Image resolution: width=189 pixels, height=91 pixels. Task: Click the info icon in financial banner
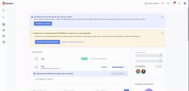point(32,17)
